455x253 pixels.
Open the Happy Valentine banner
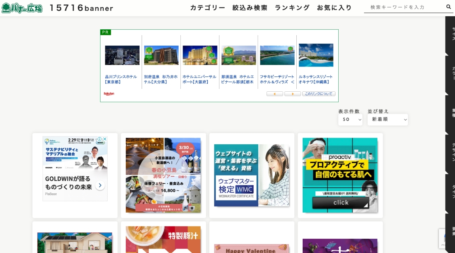click(252, 249)
